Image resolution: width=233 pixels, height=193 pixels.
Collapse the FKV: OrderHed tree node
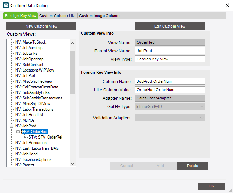pos(18,132)
